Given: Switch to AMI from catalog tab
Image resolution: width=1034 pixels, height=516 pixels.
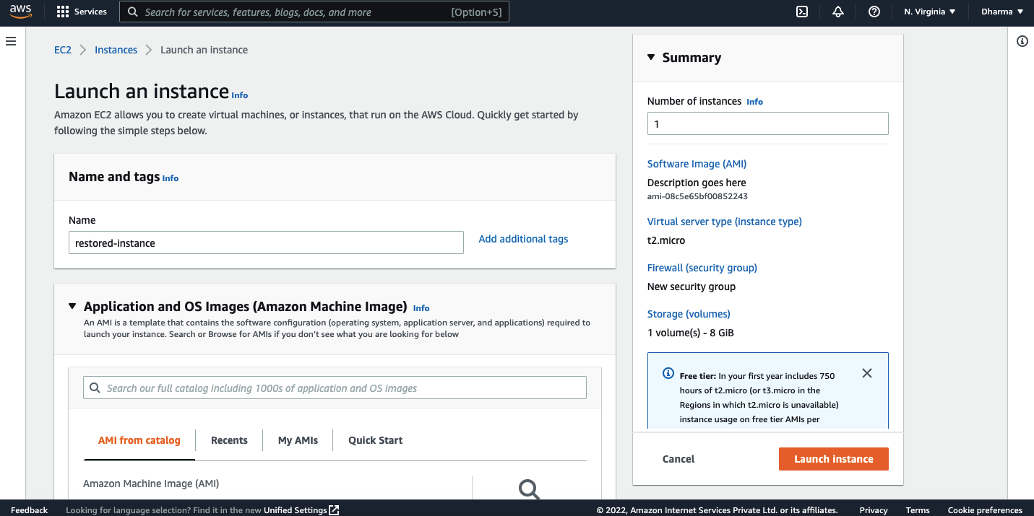Looking at the screenshot, I should click(x=139, y=440).
